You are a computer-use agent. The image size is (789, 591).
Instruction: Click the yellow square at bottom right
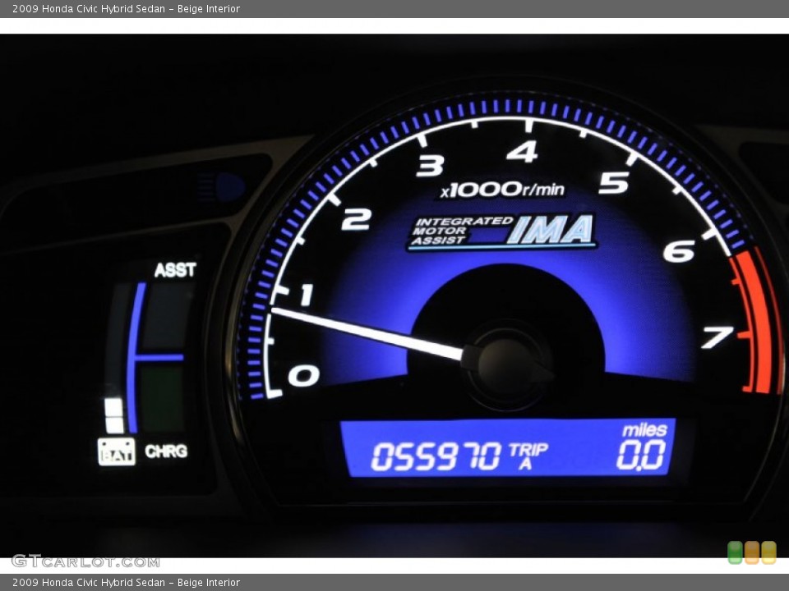tap(768, 552)
